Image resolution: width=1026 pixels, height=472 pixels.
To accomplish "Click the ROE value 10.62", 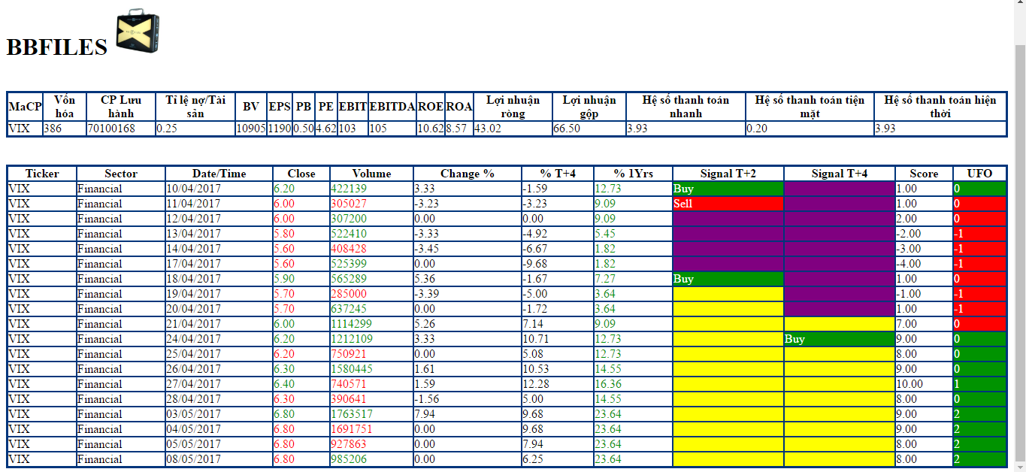I will [431, 129].
